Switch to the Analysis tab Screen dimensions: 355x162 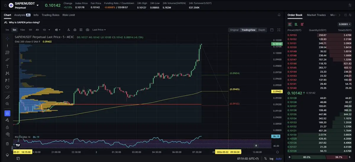22,15
